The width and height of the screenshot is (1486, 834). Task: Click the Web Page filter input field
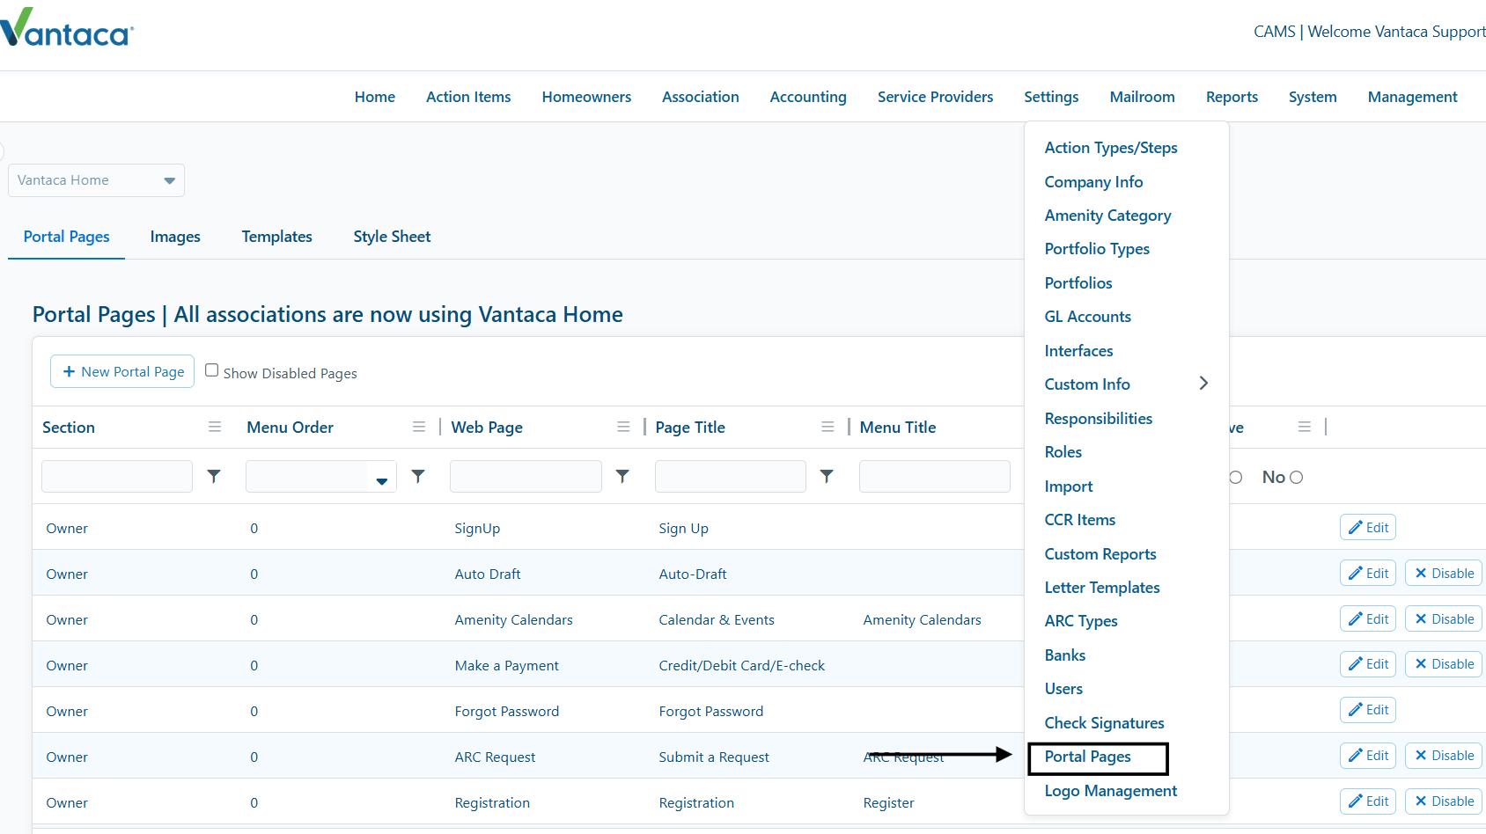tap(526, 476)
